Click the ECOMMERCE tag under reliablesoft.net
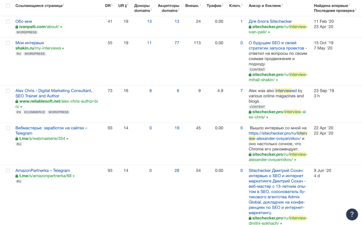Viewport: 362px width, 225px height. coord(34,112)
